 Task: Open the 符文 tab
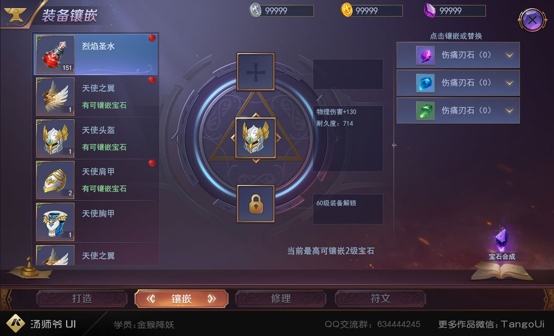click(380, 298)
